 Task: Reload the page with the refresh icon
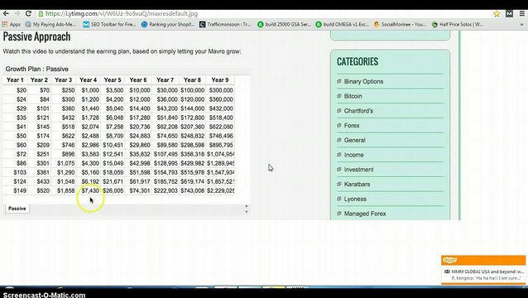pos(28,14)
